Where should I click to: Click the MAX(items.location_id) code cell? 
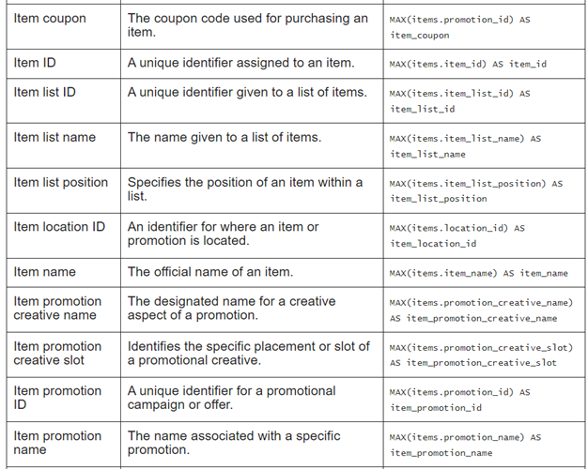456,235
